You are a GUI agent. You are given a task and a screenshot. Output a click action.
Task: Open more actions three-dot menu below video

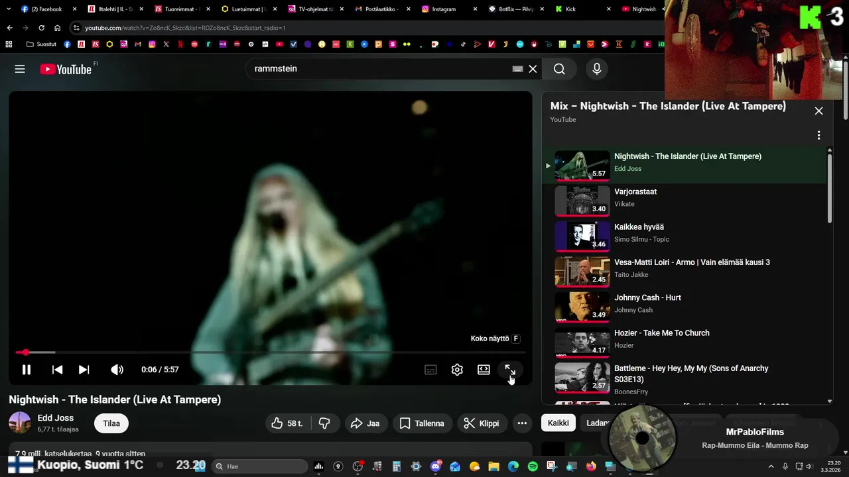(x=522, y=423)
